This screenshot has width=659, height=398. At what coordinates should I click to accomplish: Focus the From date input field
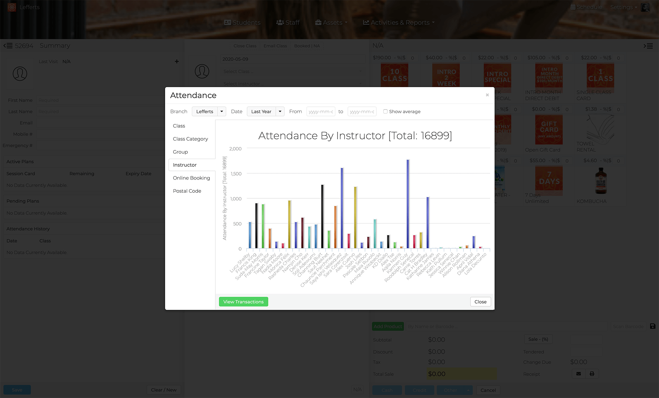[321, 112]
